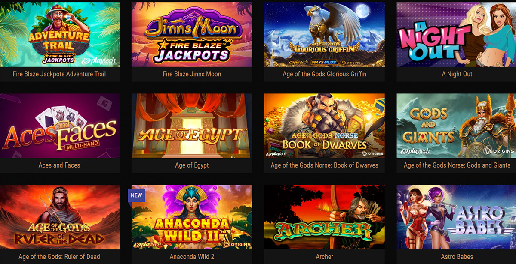The image size is (516, 264).
Task: Click the Fire Blaze Jinns Moon title
Action: point(192,74)
